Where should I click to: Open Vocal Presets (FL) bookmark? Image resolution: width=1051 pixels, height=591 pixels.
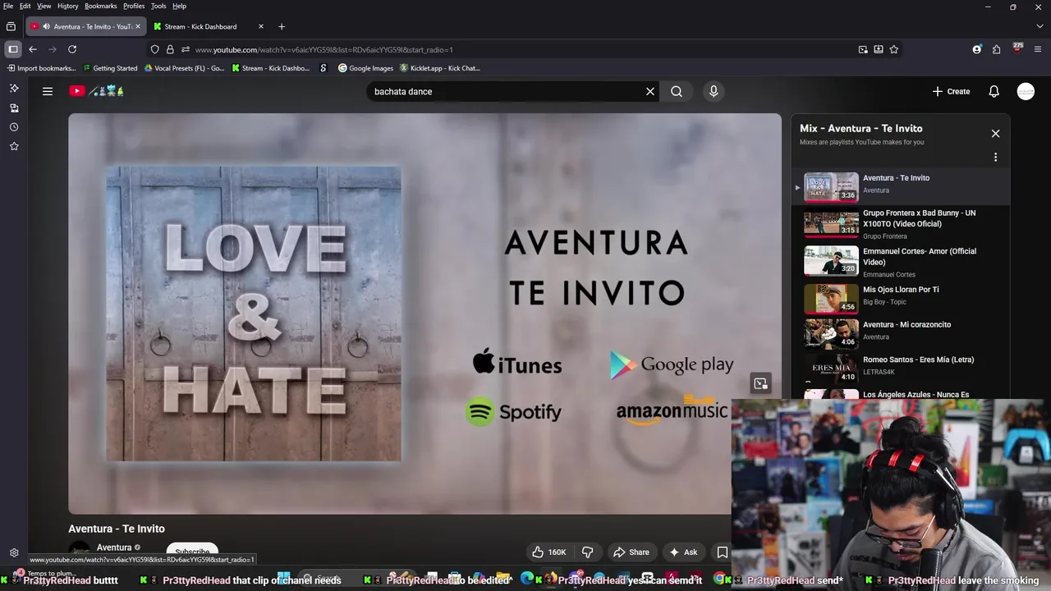point(184,68)
